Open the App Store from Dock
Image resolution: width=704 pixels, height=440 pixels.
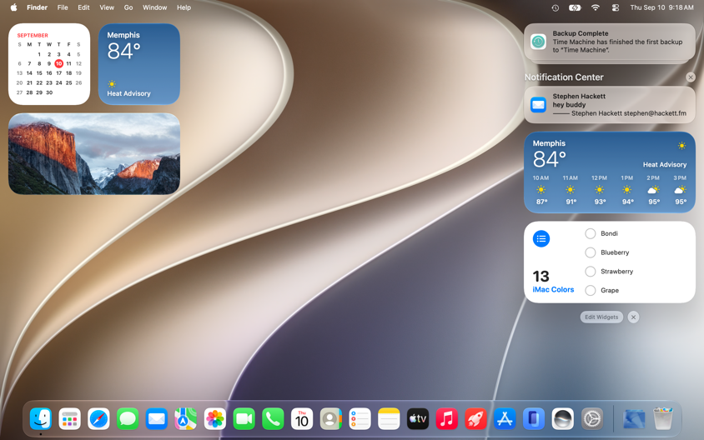click(x=505, y=419)
